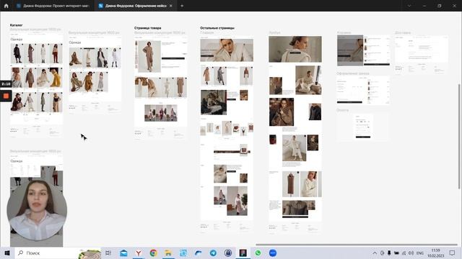Stop the screen recording via the orange button
Viewport: 462px width, 259px height.
coord(6,96)
